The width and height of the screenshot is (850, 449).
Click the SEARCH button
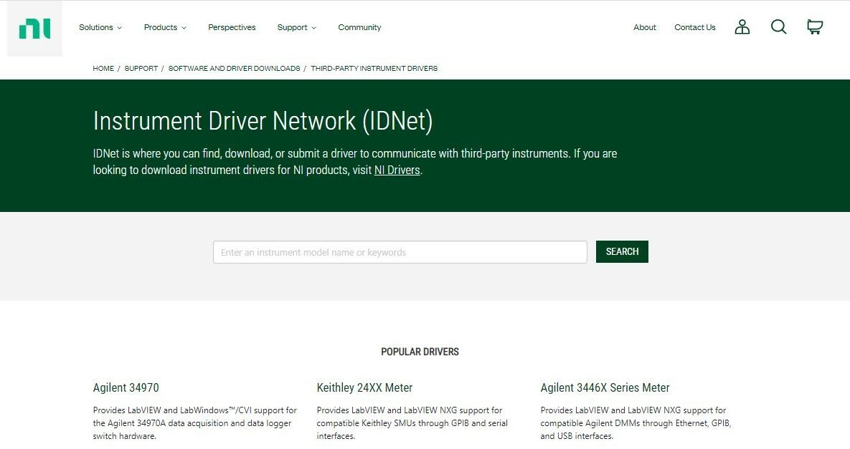622,251
